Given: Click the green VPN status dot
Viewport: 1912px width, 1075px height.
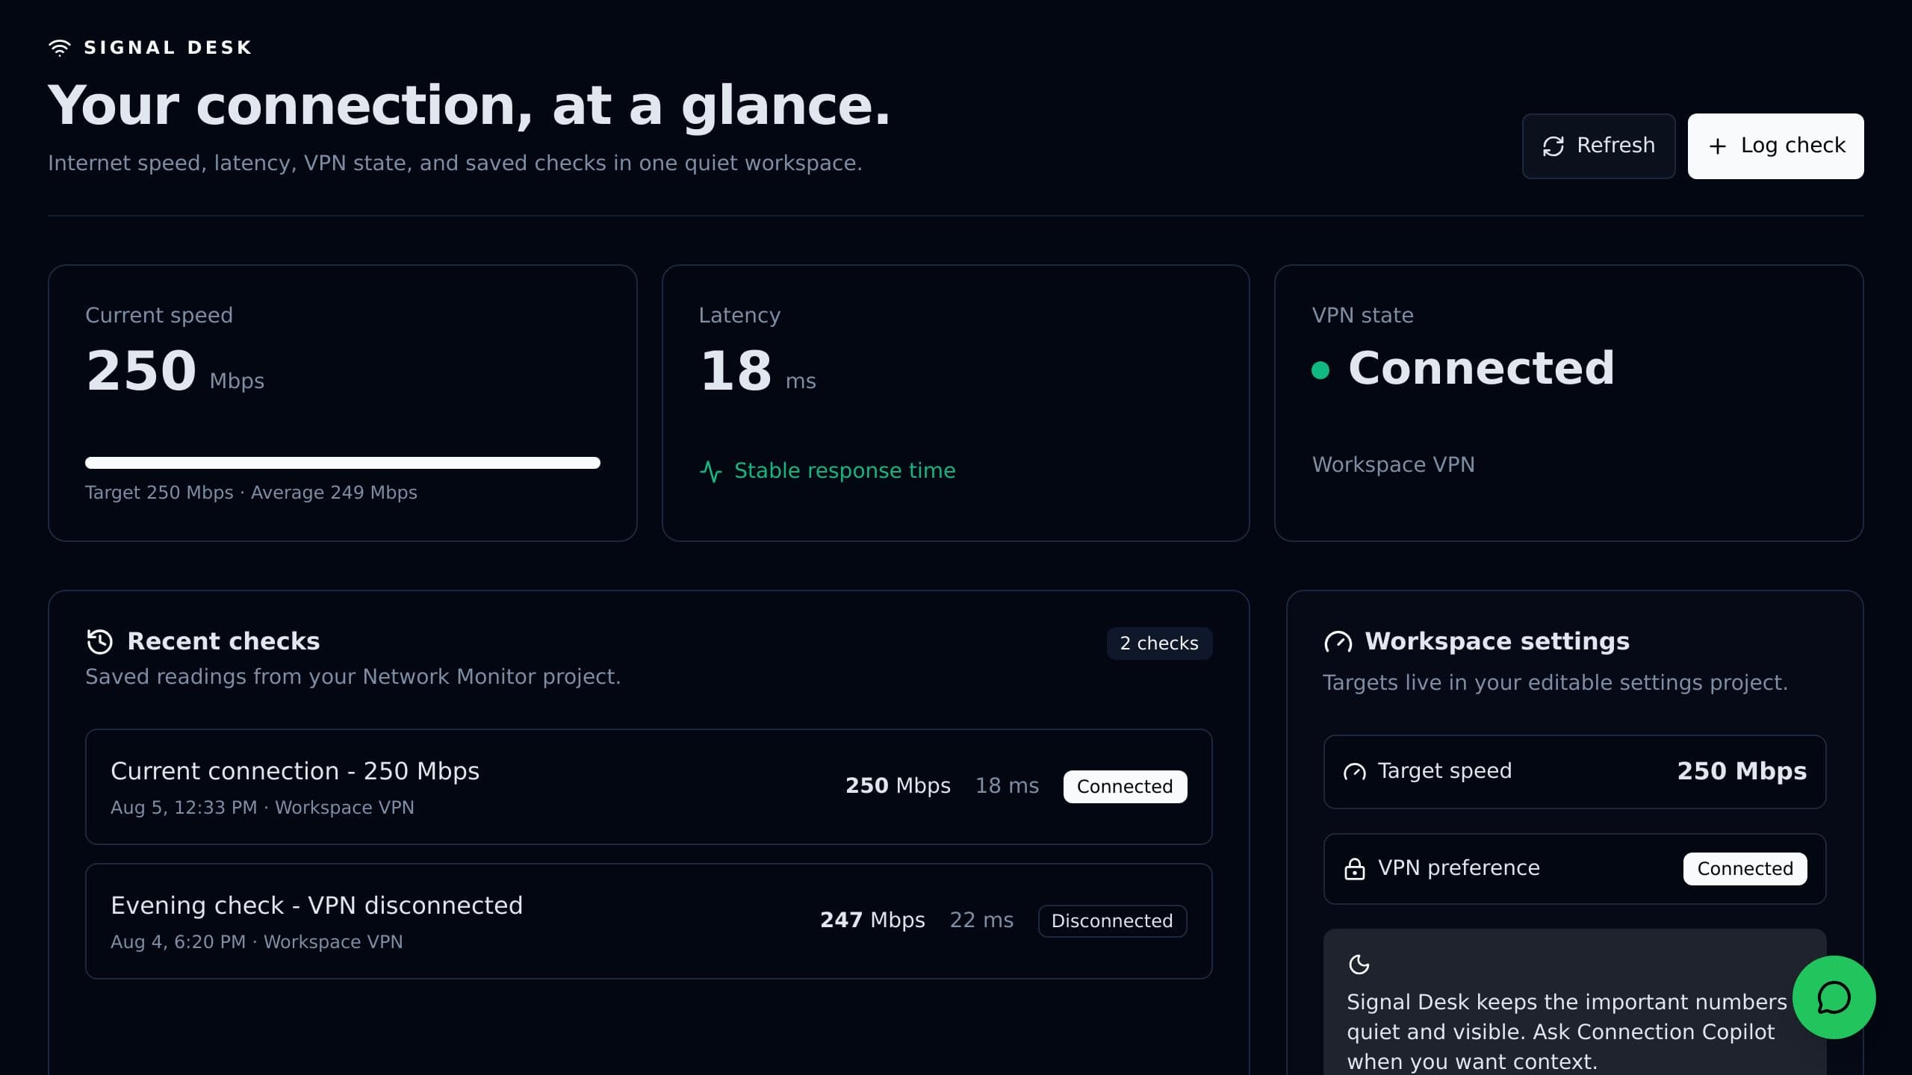Looking at the screenshot, I should pyautogui.click(x=1320, y=370).
